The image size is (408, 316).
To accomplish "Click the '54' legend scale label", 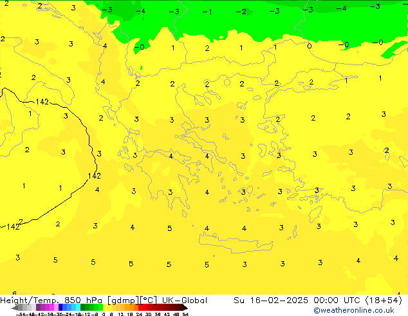I will click(x=185, y=315).
